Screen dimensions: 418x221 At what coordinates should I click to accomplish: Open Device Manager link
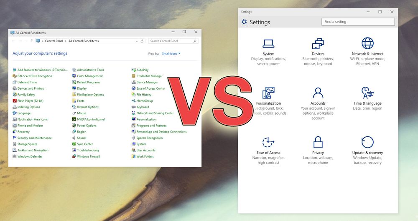point(147,82)
